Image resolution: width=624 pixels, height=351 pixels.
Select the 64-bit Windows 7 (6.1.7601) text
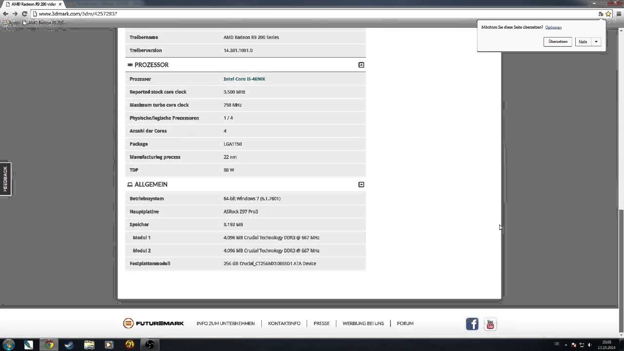coord(252,198)
